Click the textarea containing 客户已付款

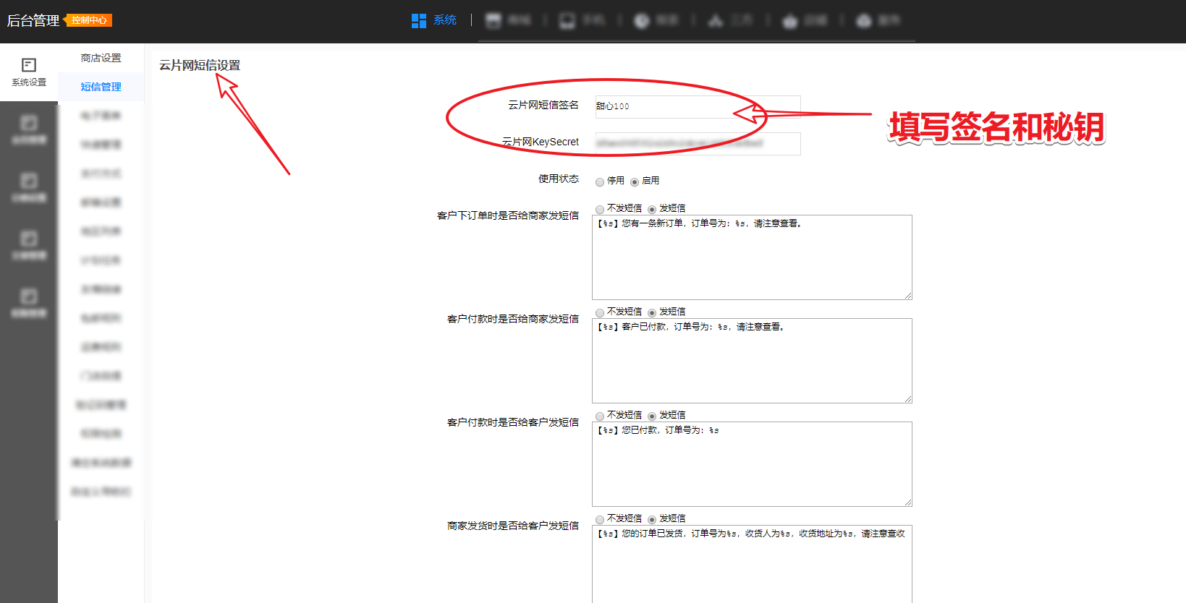[752, 361]
